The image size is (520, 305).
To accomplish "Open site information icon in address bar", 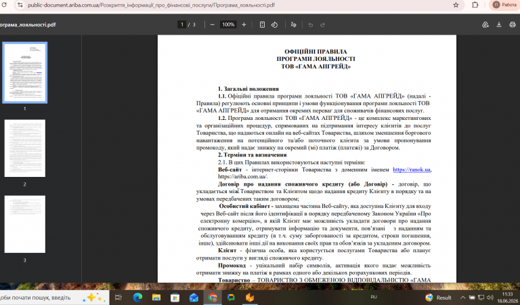I will click(x=20, y=5).
